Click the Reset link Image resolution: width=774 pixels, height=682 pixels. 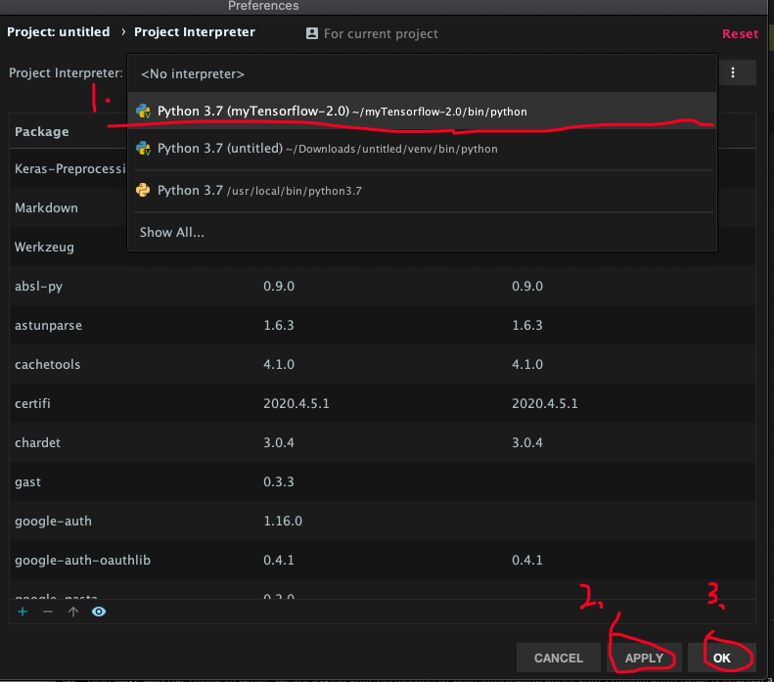(740, 33)
